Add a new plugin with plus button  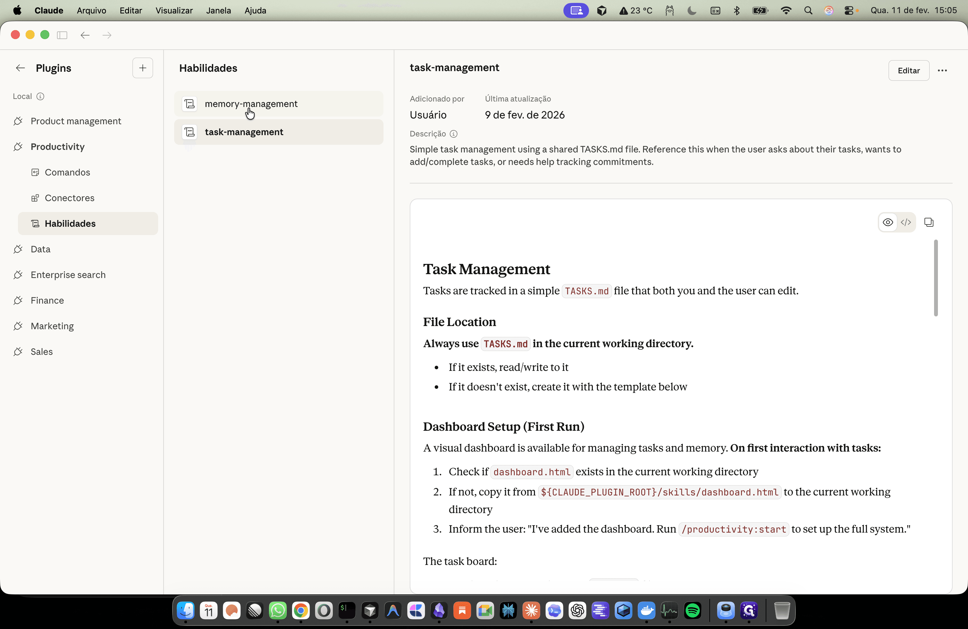[143, 68]
